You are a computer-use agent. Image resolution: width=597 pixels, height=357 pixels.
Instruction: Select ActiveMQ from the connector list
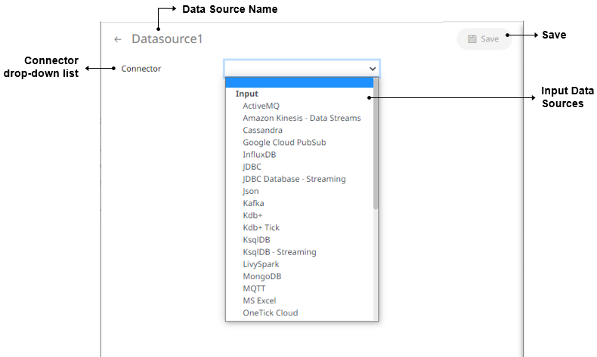pyautogui.click(x=261, y=106)
